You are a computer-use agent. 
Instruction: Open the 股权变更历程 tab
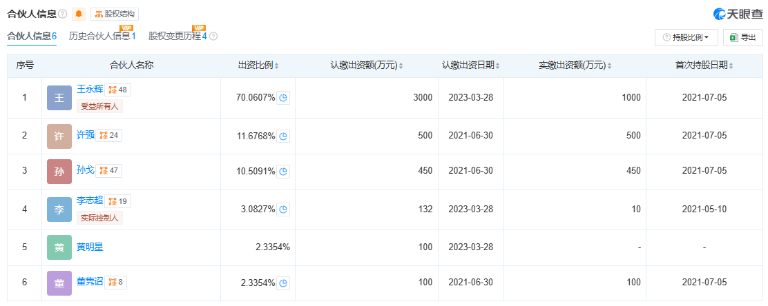coord(177,36)
